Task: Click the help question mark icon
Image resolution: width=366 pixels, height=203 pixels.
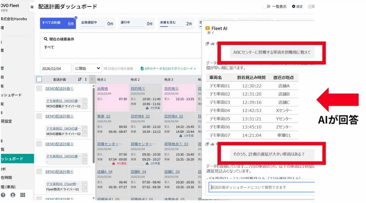Action: click(3, 195)
